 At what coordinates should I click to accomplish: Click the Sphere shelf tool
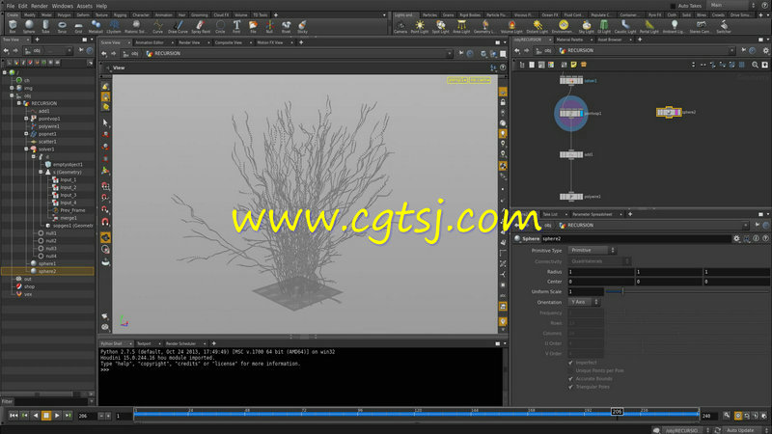[x=29, y=26]
